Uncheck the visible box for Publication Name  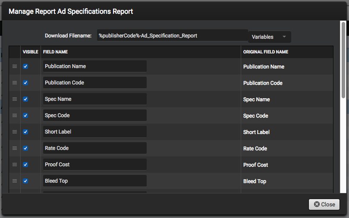[25, 66]
